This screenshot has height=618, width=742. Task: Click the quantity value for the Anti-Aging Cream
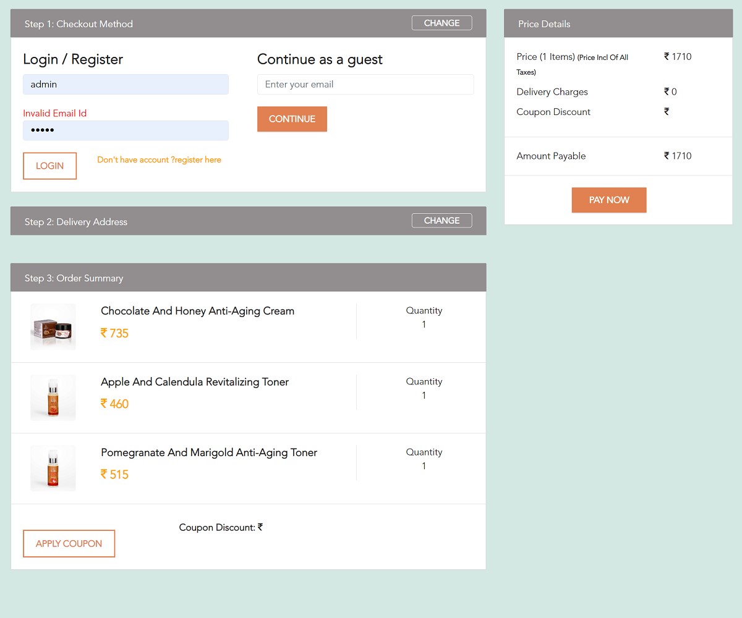click(x=424, y=324)
